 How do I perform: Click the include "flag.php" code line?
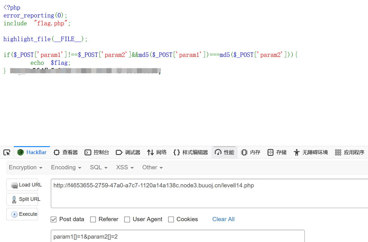coord(37,23)
